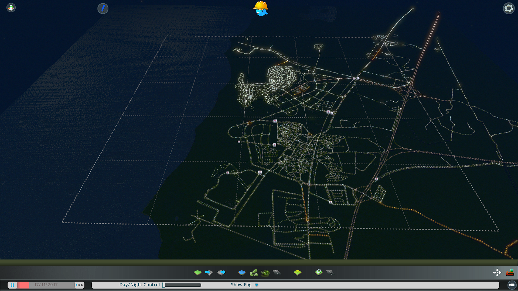Click the top-left save map icon
The width and height of the screenshot is (518, 291).
[x=11, y=8]
